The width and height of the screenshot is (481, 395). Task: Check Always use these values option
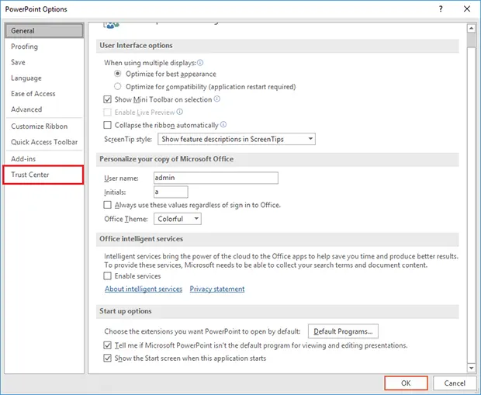point(107,205)
